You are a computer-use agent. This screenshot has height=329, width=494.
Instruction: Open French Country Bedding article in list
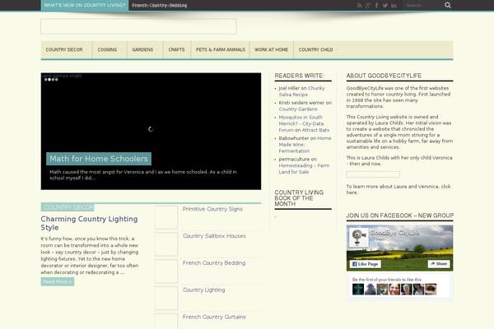click(x=214, y=263)
